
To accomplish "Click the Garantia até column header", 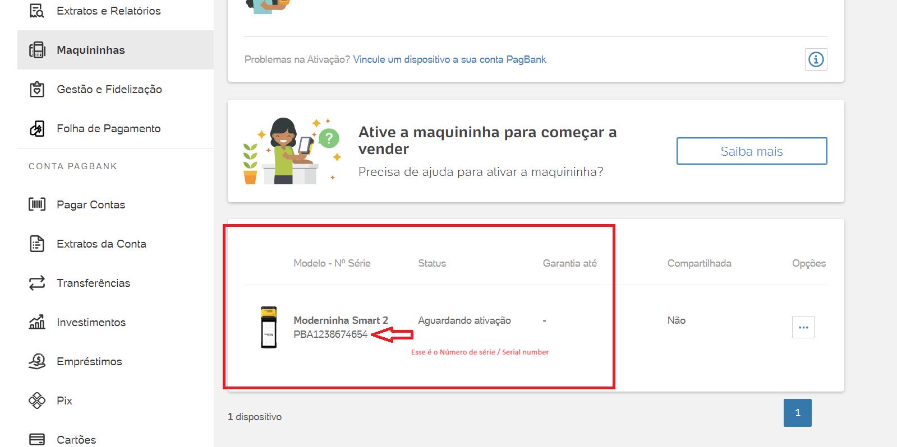I will [570, 263].
